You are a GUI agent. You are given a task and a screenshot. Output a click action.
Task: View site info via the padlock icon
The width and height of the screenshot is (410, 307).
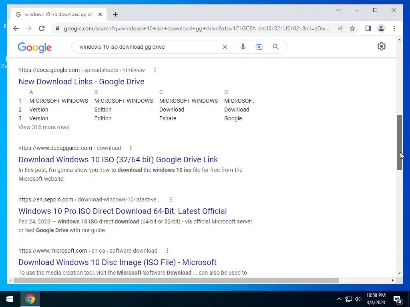coord(58,28)
